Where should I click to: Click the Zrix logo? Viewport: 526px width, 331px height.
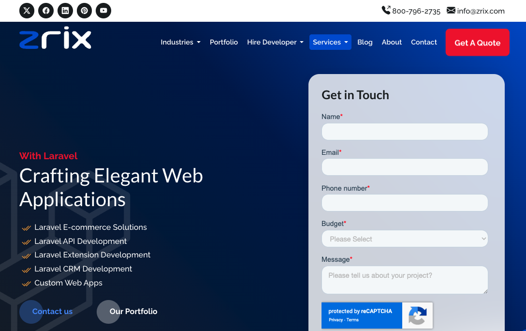[55, 38]
